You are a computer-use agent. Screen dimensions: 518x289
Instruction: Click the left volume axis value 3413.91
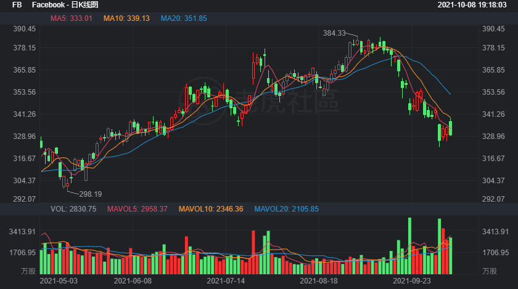tap(22, 232)
